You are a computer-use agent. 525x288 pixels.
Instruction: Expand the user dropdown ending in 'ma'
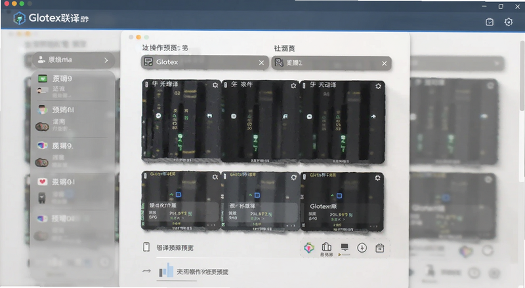73,60
